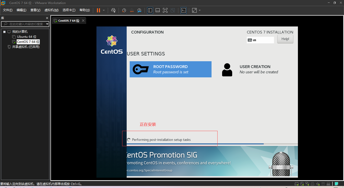
Task: Open the 编辑(E) menu
Action: (21, 10)
